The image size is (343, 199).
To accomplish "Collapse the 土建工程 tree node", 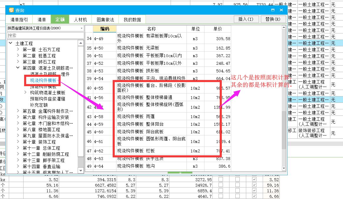I will [10, 43].
